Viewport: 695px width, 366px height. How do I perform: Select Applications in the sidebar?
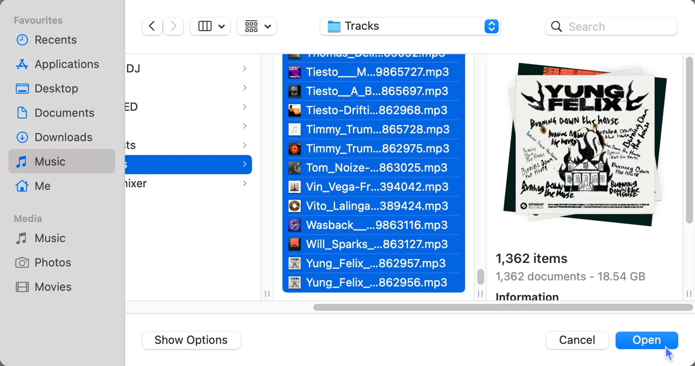[67, 64]
